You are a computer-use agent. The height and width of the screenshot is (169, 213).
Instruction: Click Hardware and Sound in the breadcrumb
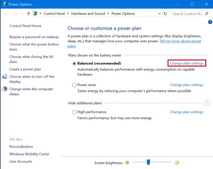(x=88, y=14)
